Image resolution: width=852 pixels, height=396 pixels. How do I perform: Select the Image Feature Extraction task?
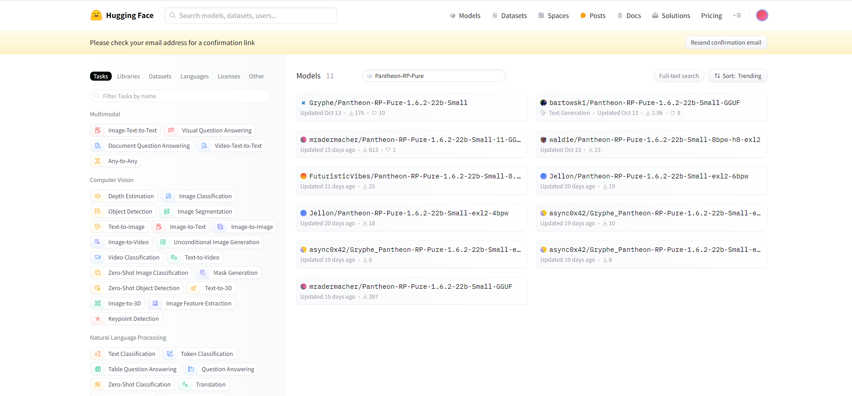[x=192, y=304]
